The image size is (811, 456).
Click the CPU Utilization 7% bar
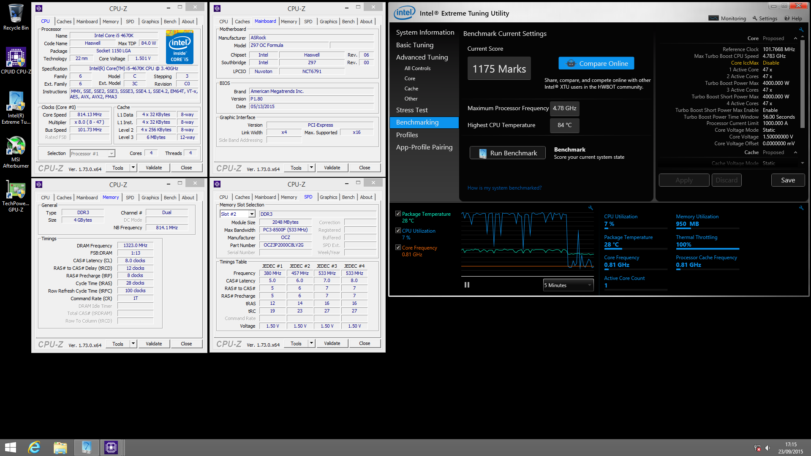tap(636, 228)
